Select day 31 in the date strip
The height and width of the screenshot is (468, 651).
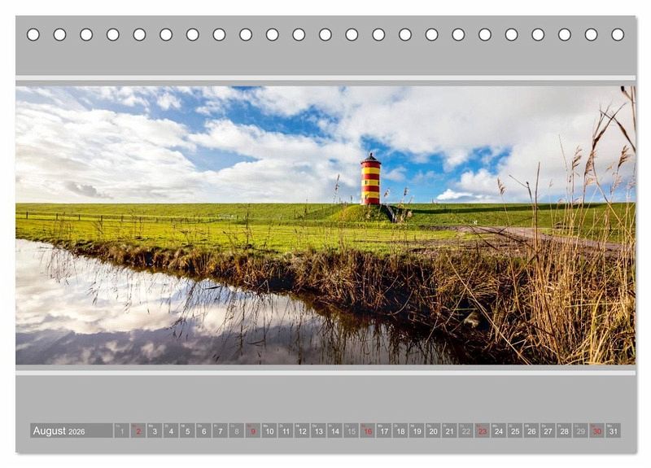(x=613, y=431)
